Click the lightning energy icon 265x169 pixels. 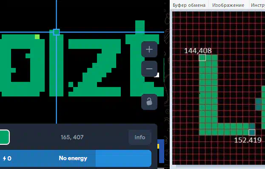pyautogui.click(x=5, y=158)
